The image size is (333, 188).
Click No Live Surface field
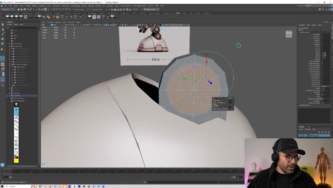tap(79, 9)
